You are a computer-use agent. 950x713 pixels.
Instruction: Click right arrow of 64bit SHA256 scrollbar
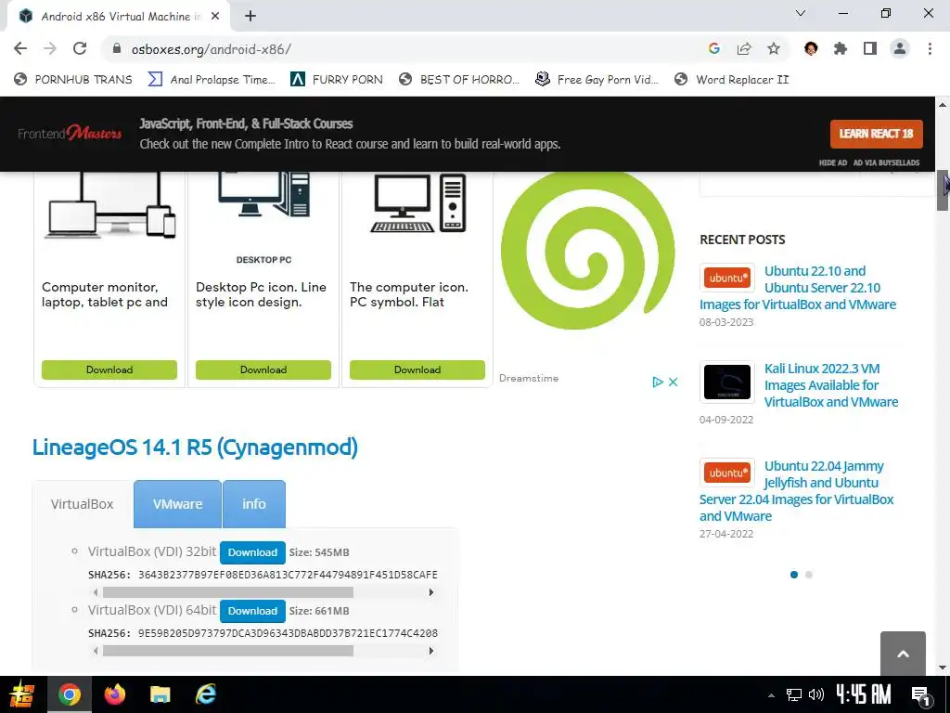coord(430,651)
